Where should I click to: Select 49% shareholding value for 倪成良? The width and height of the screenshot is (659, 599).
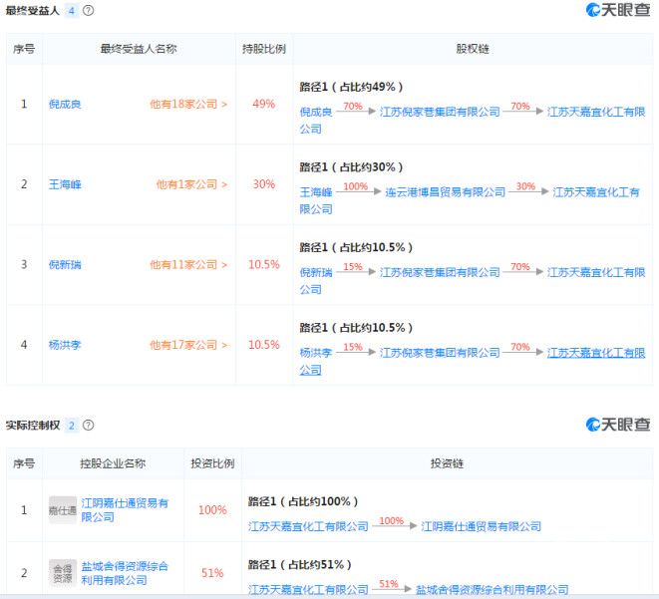point(264,104)
